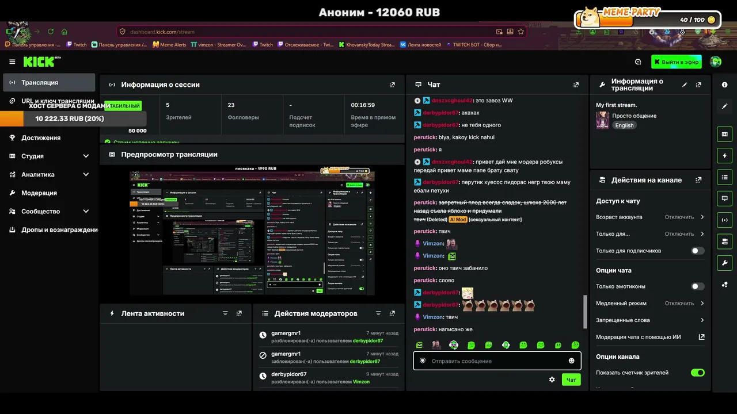Toggle moderator actions list widget in sidebar

tap(724, 177)
